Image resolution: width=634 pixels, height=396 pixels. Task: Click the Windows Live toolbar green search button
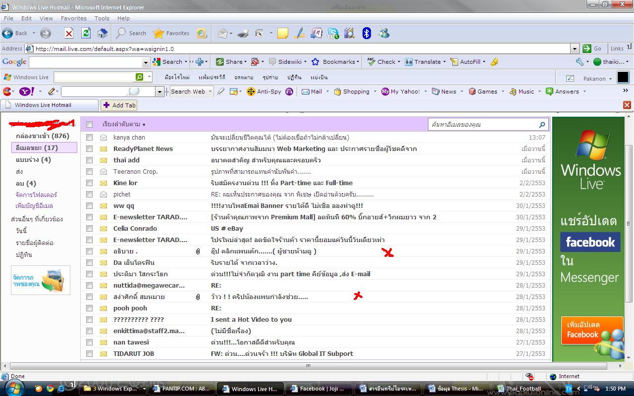point(140,77)
